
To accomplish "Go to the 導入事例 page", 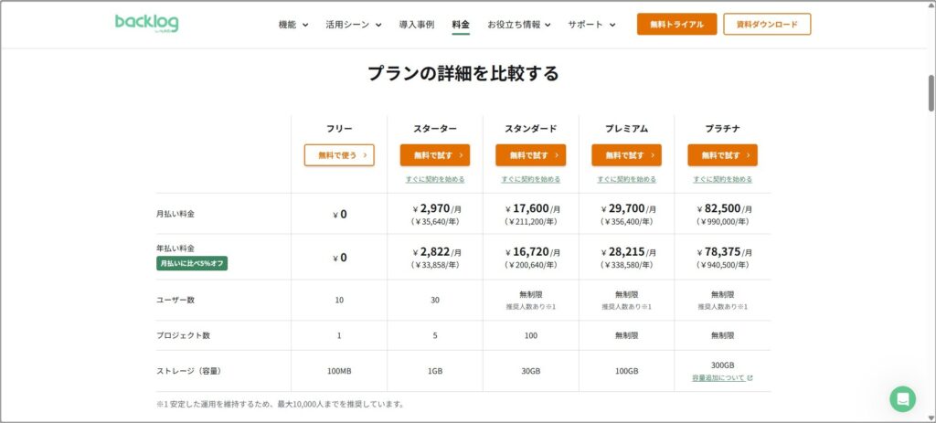I will point(417,25).
